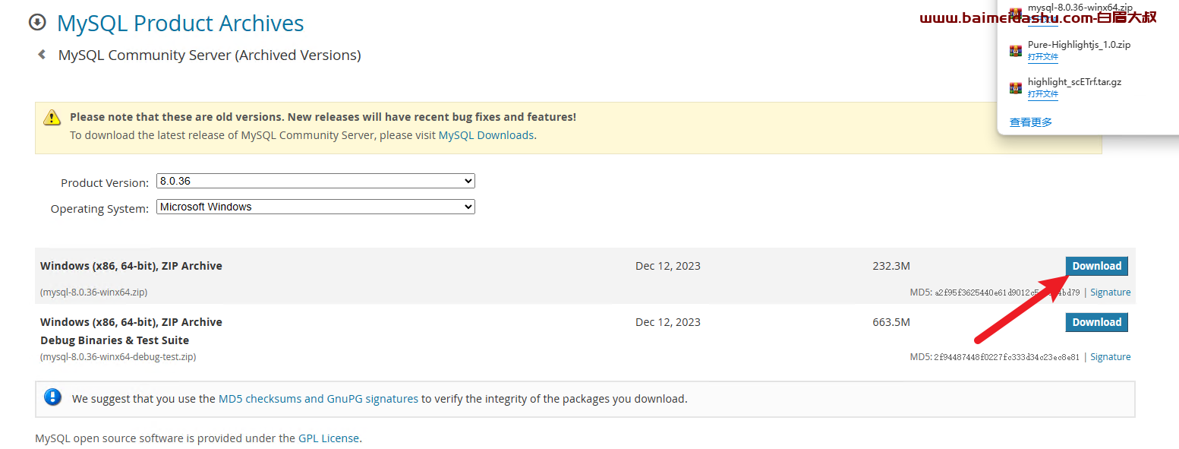Open Signature link for the debug-test zip

click(1110, 357)
